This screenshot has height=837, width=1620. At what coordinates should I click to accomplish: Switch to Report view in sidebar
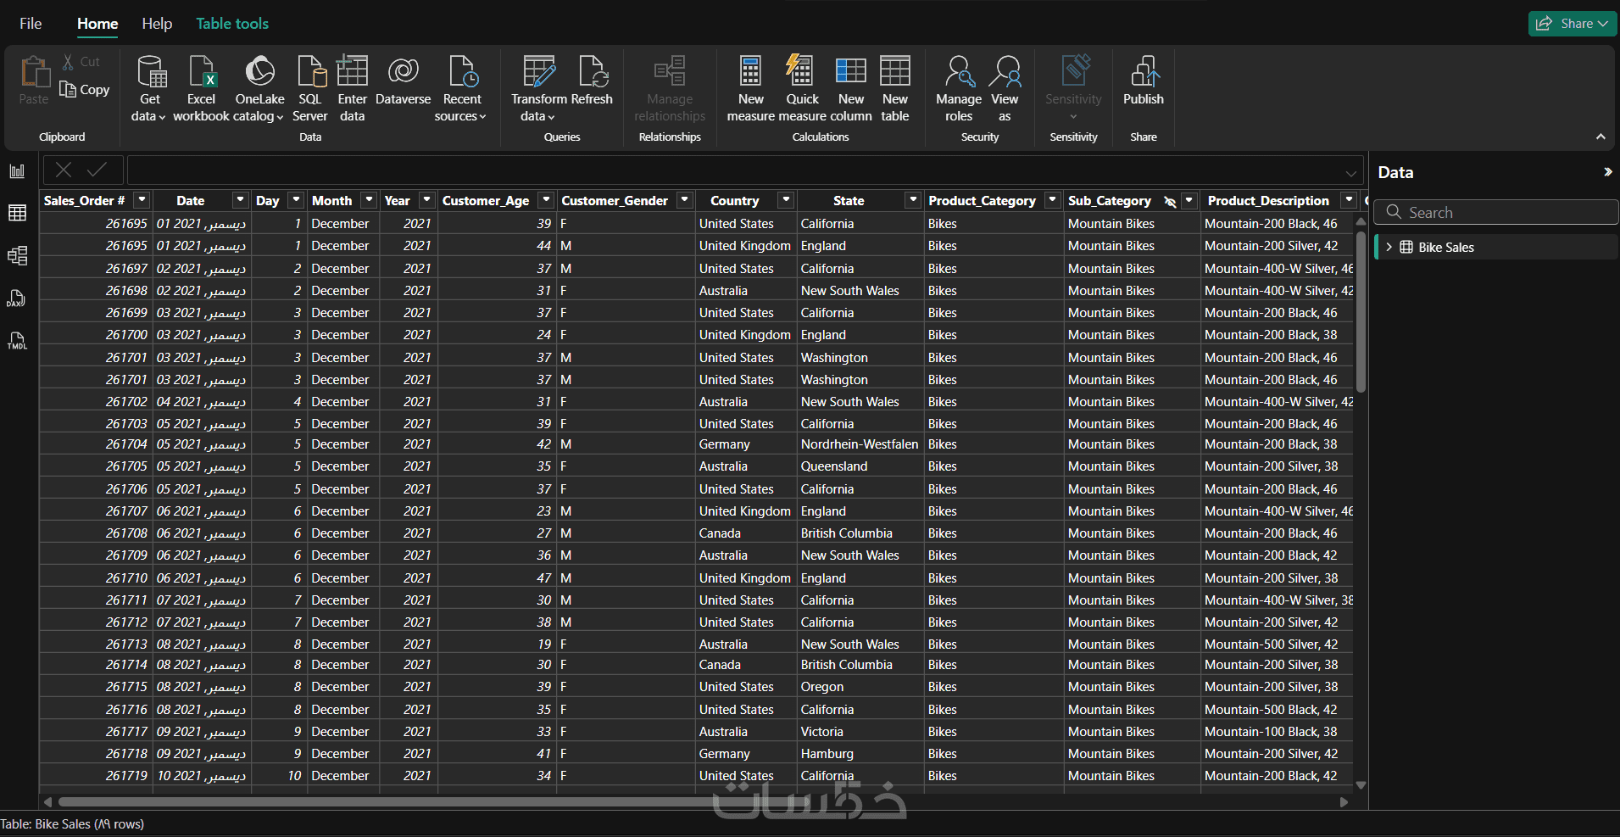(17, 171)
